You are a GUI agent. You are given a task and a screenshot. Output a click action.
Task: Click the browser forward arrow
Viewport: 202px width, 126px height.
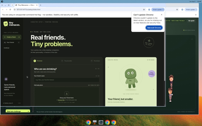(x=7, y=10)
